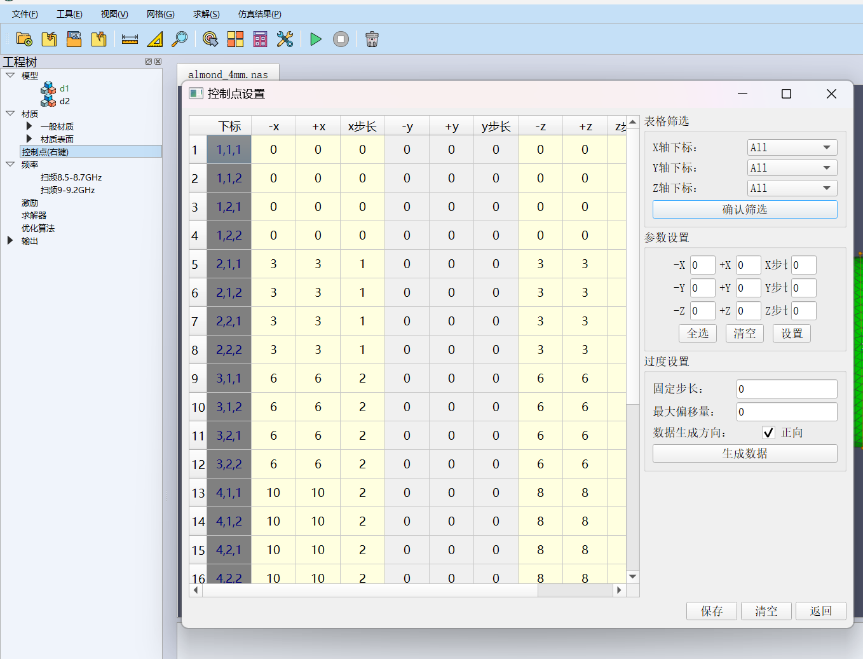Click the magnifier zoom icon
Screen dimensions: 863x659
click(x=180, y=39)
